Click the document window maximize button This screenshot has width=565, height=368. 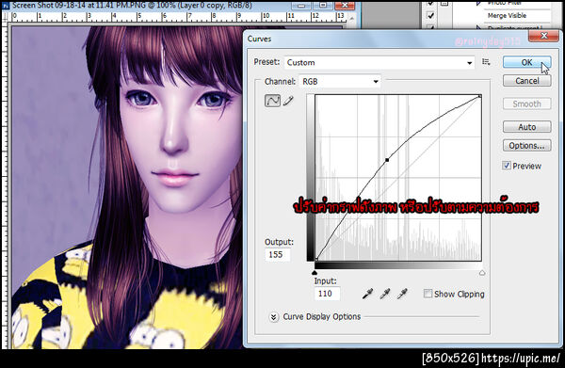pos(323,5)
